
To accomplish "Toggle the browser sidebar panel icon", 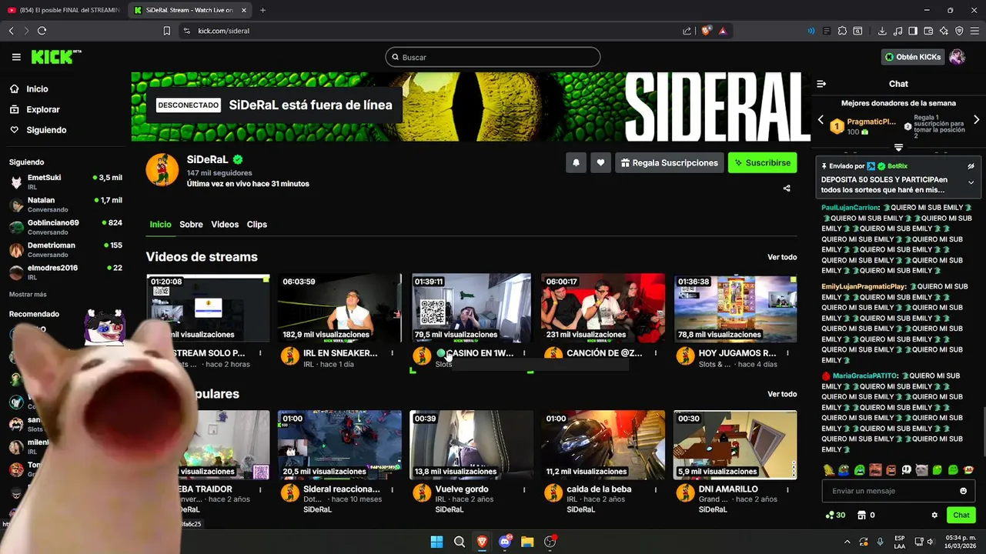I will [913, 31].
